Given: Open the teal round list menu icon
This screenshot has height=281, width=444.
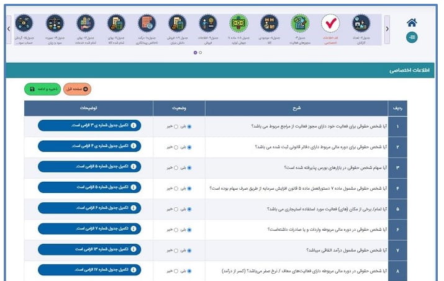Looking at the screenshot, I should (x=412, y=37).
